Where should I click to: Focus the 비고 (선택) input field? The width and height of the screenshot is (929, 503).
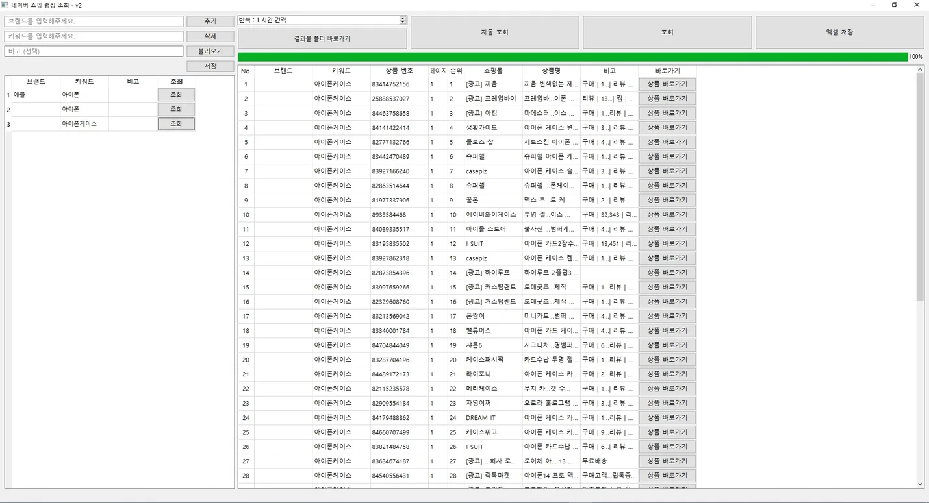point(94,51)
